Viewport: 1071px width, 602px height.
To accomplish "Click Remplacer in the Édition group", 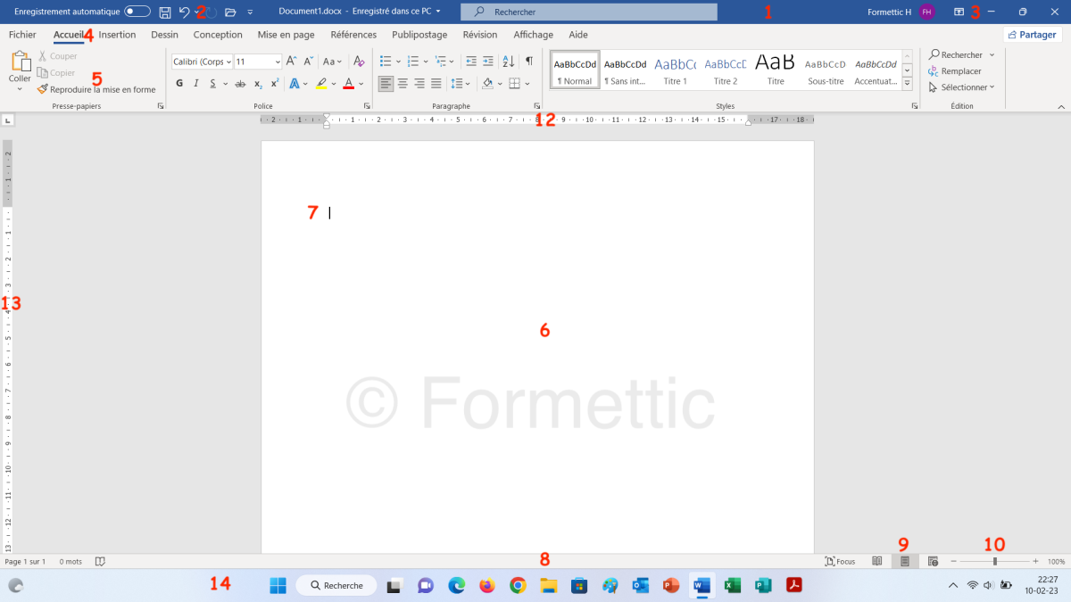I will pyautogui.click(x=960, y=71).
